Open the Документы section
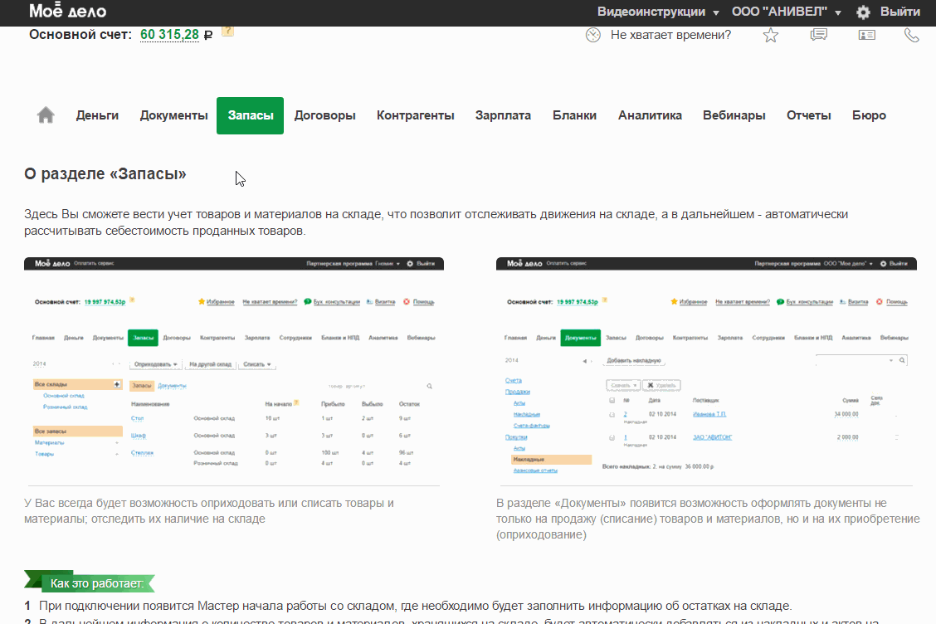936x624 pixels. (x=173, y=115)
